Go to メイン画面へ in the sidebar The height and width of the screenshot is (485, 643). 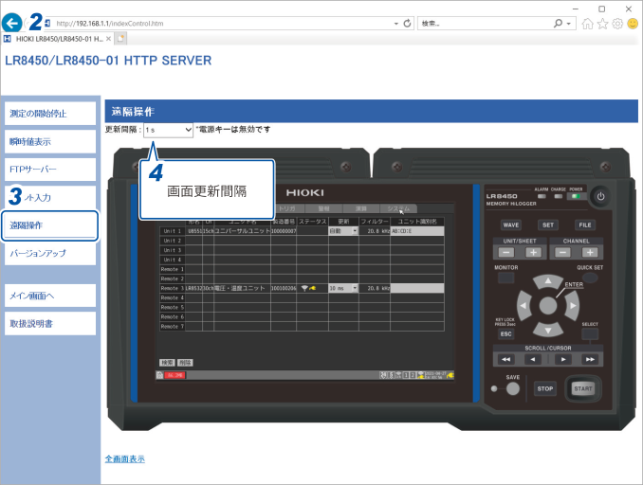click(50, 296)
